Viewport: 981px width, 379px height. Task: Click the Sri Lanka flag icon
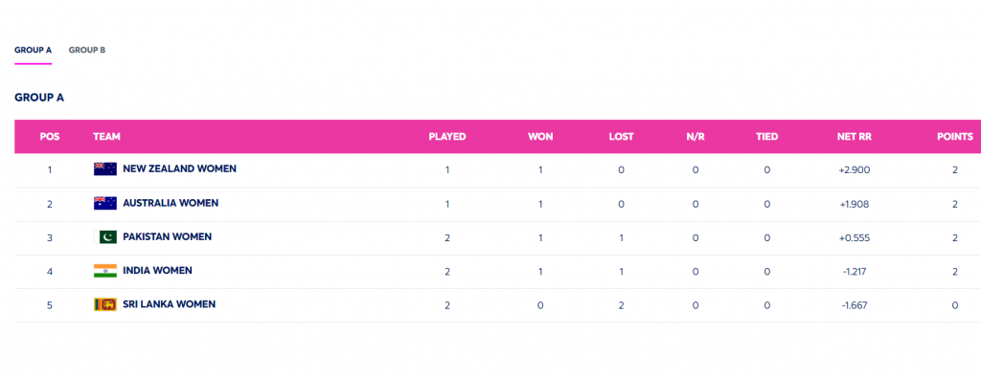coord(105,304)
